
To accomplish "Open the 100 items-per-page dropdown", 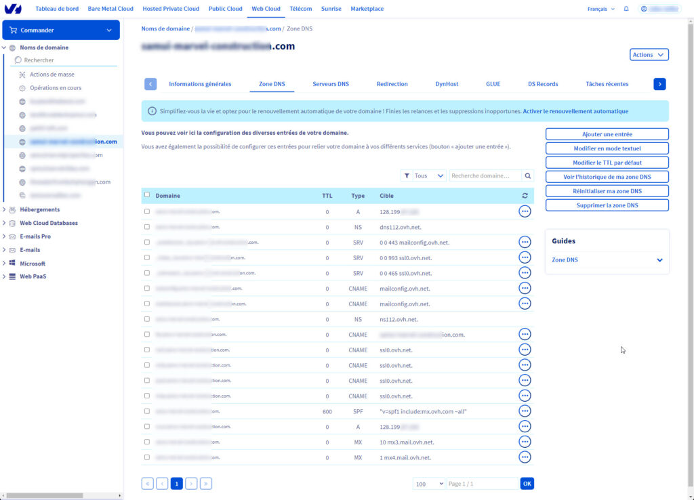I will 428,484.
